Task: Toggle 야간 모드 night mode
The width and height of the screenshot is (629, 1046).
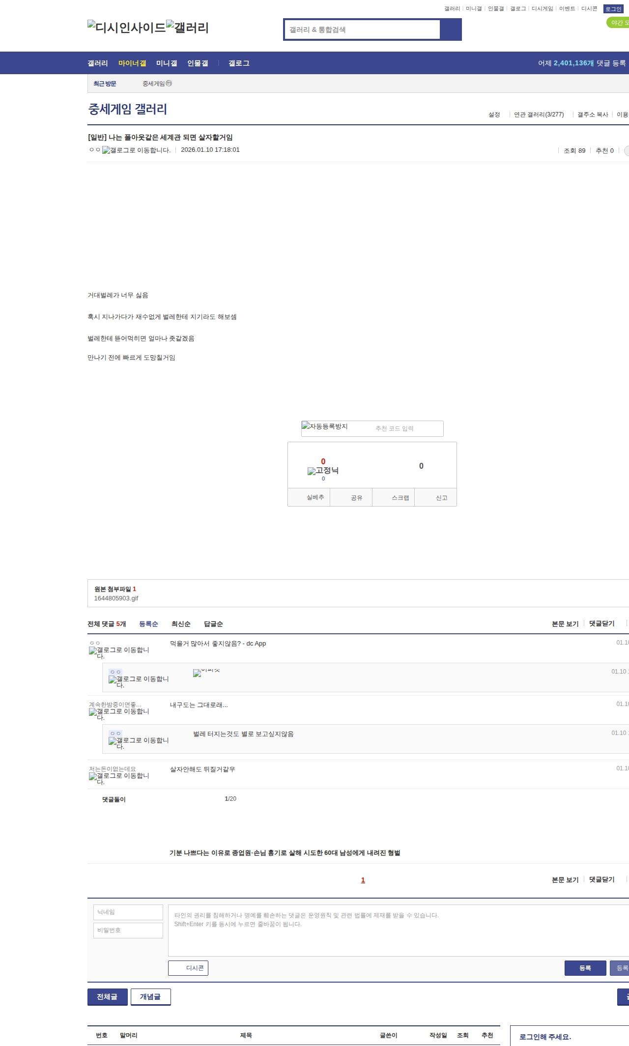Action: coord(618,23)
